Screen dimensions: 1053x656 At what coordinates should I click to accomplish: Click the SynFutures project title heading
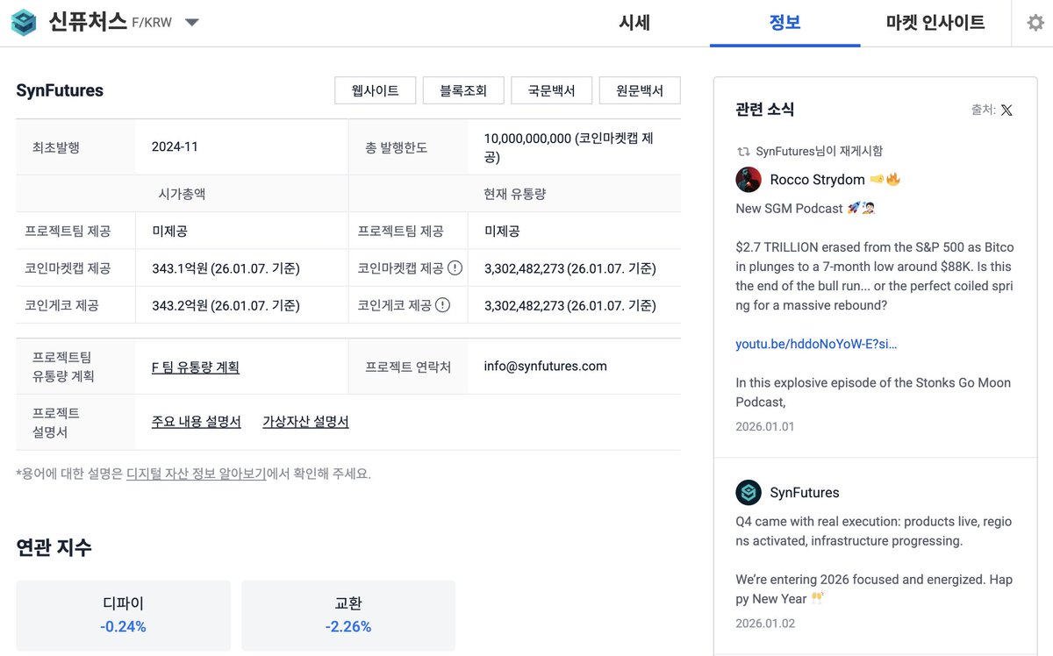coord(60,90)
